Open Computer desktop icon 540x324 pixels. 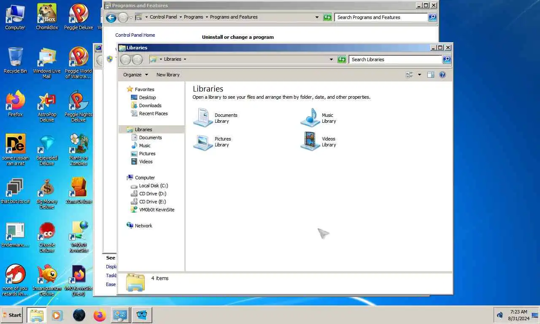(15, 17)
